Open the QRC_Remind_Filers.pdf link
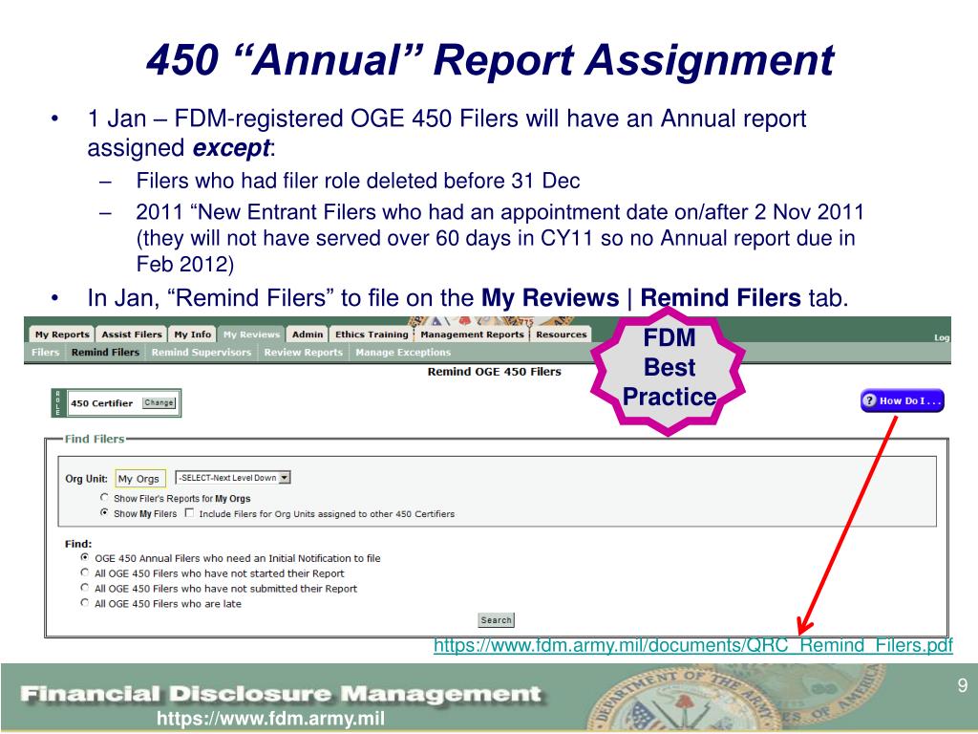The height and width of the screenshot is (734, 978). (693, 645)
